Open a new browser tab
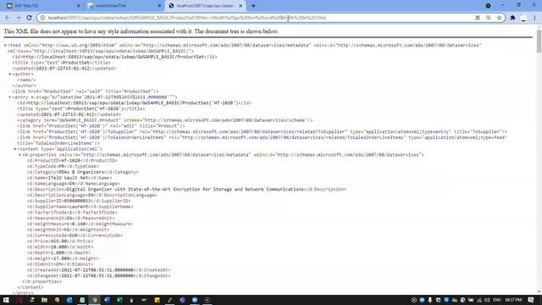Screen dimensions: 542x305 pyautogui.click(x=253, y=6)
